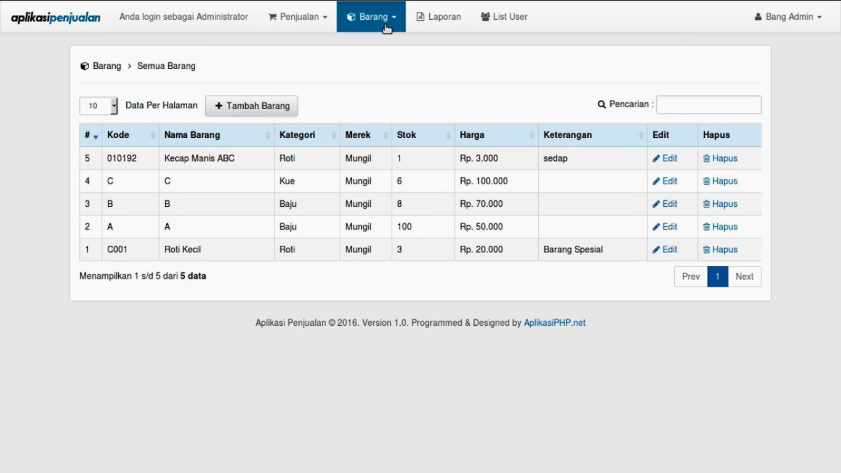
Task: Open the Laporan menu item
Action: tap(438, 17)
